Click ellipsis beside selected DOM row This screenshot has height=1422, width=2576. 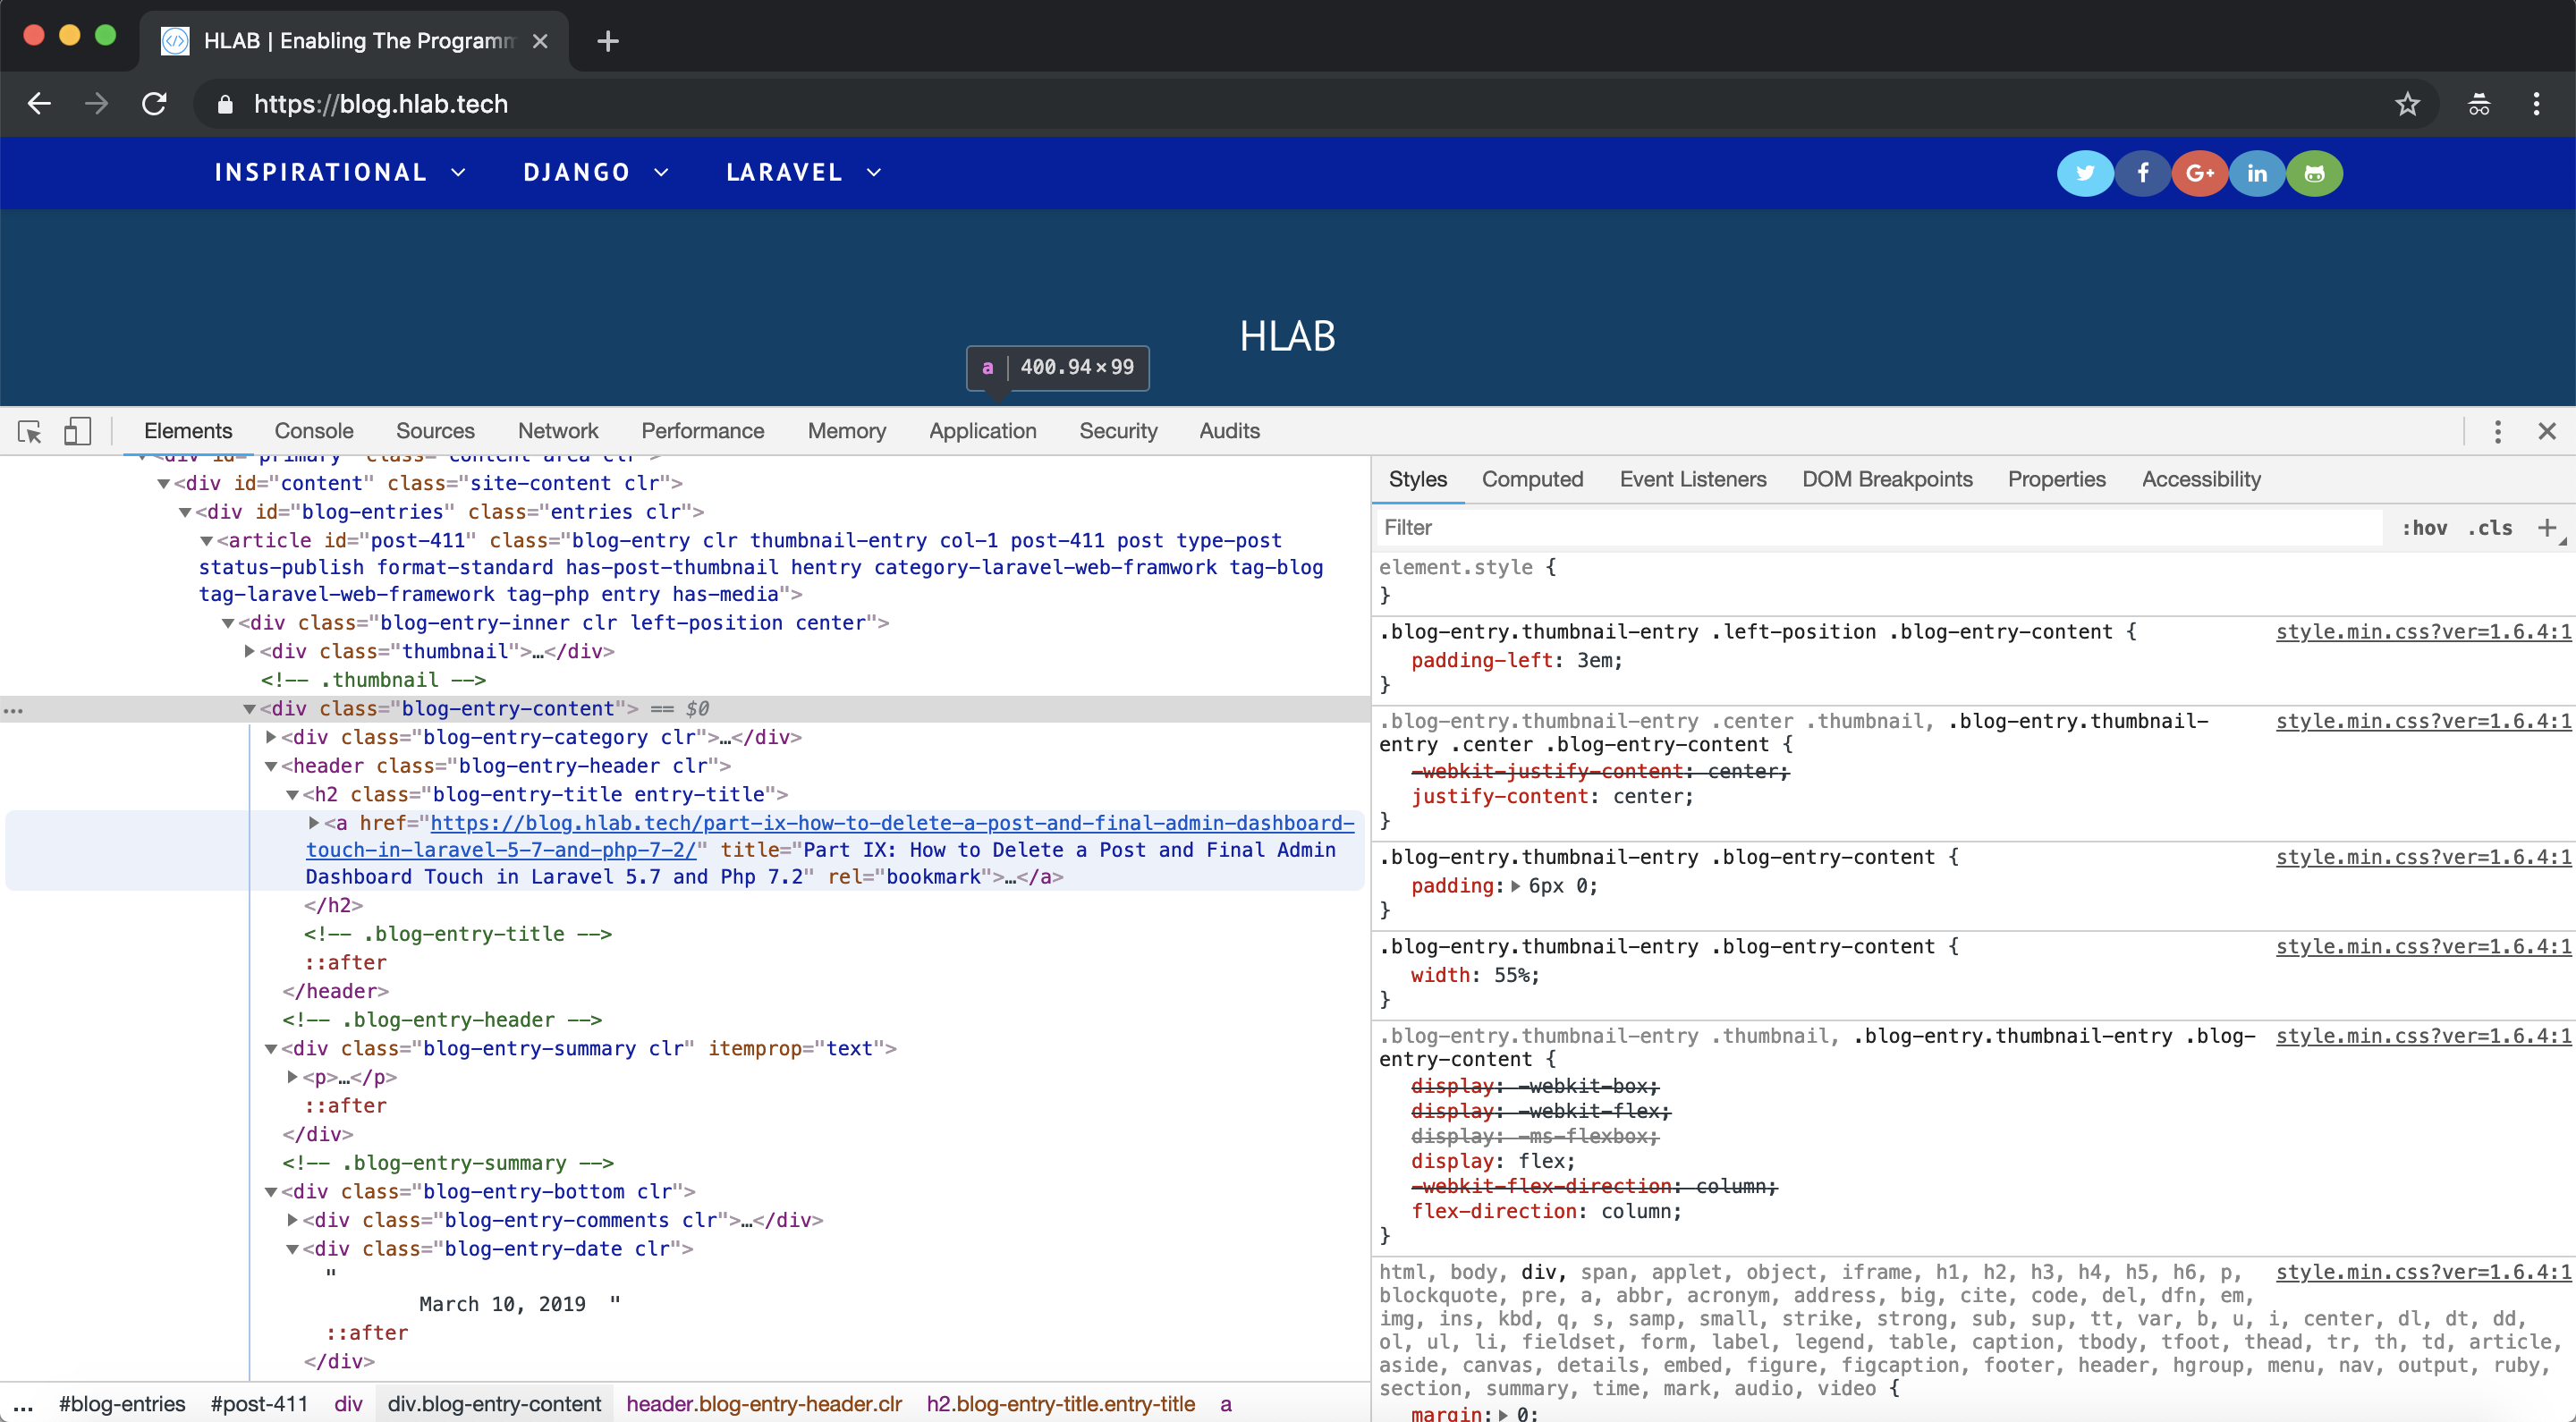coord(13,709)
